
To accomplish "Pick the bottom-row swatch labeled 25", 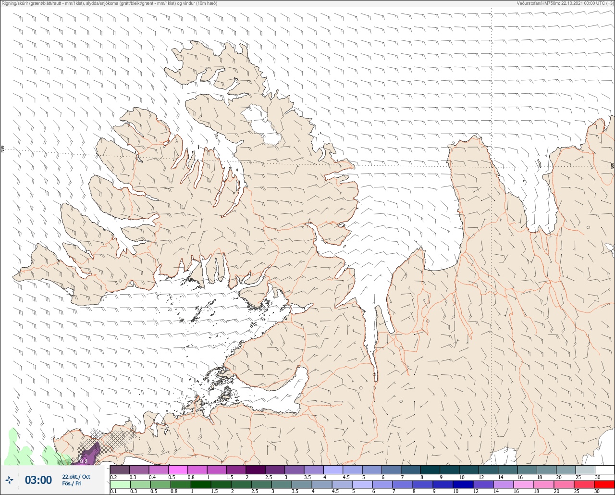I will [x=584, y=484].
